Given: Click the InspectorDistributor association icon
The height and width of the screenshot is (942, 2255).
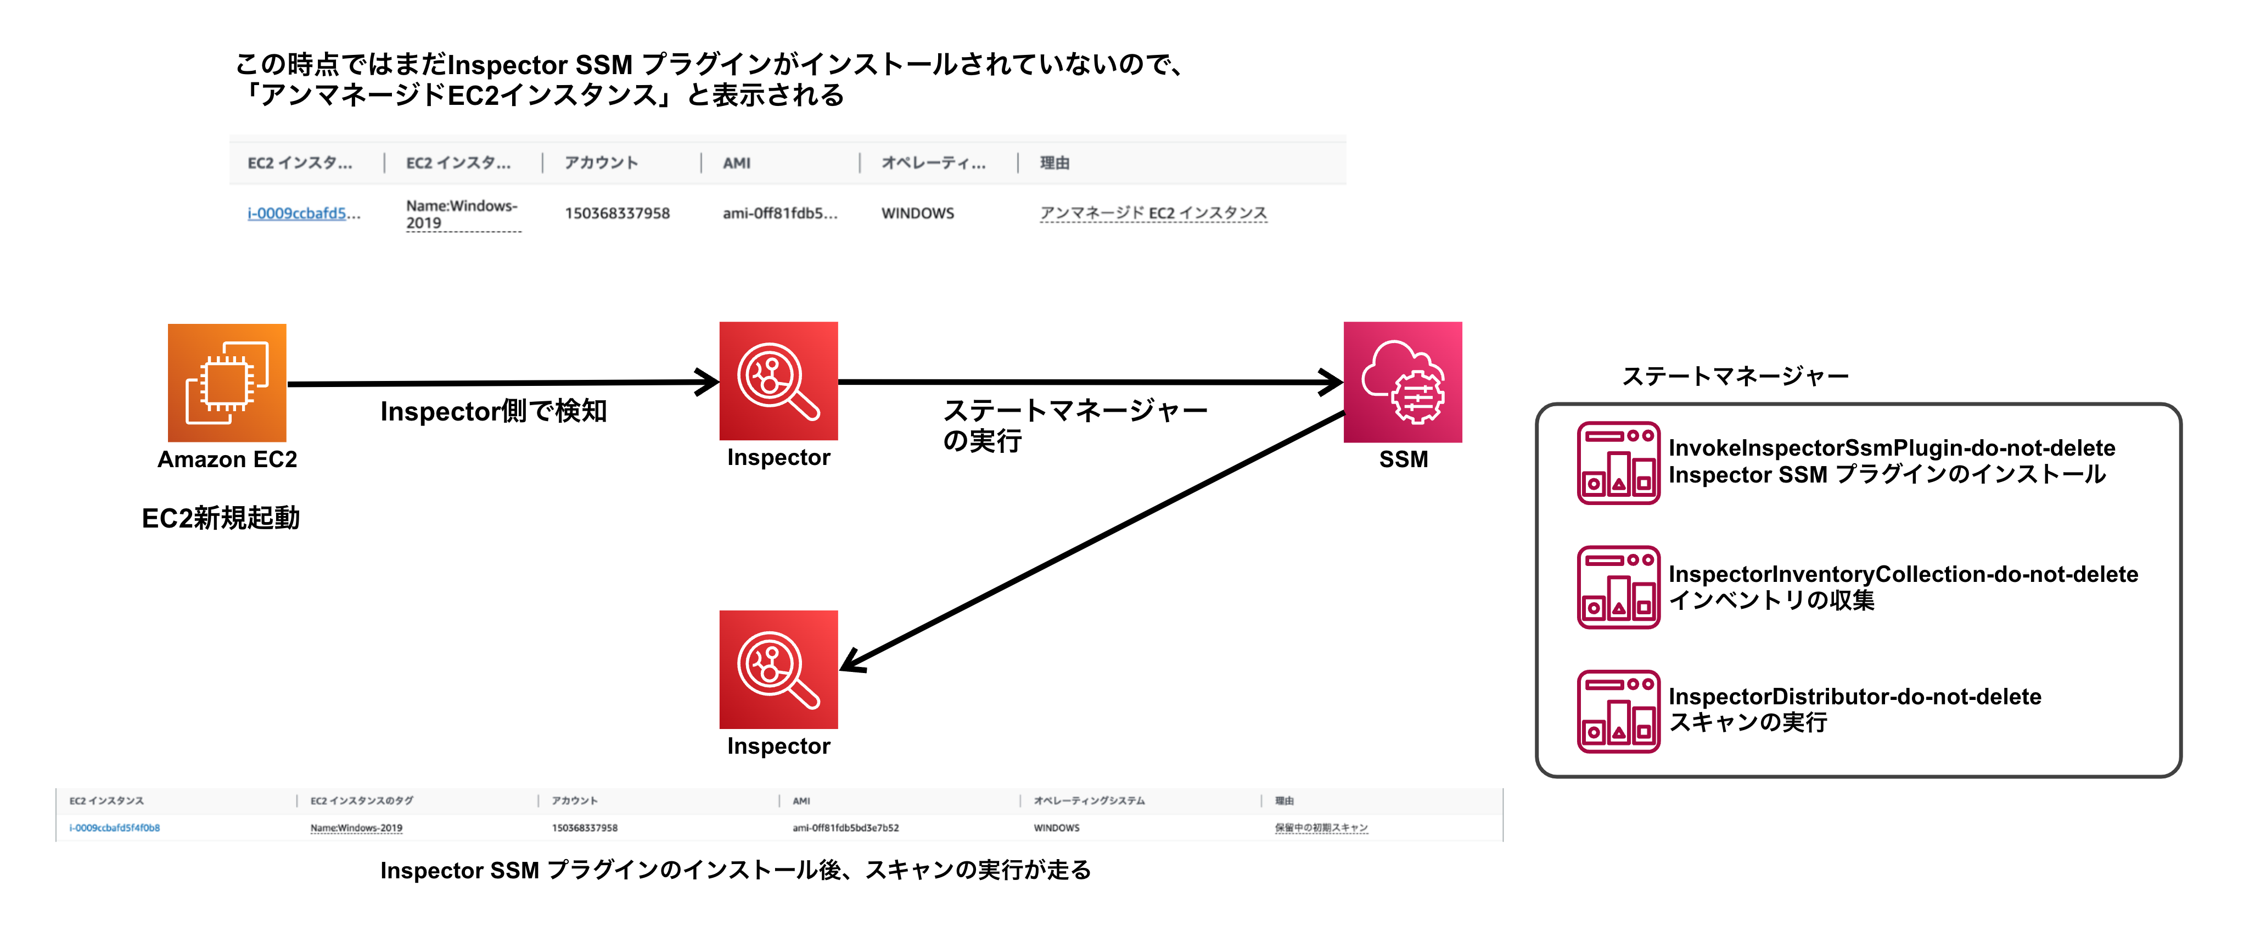Looking at the screenshot, I should pyautogui.click(x=1618, y=711).
